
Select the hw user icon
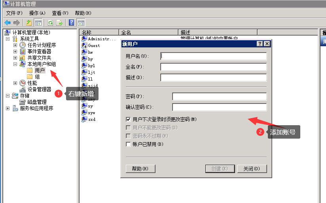[84, 52]
